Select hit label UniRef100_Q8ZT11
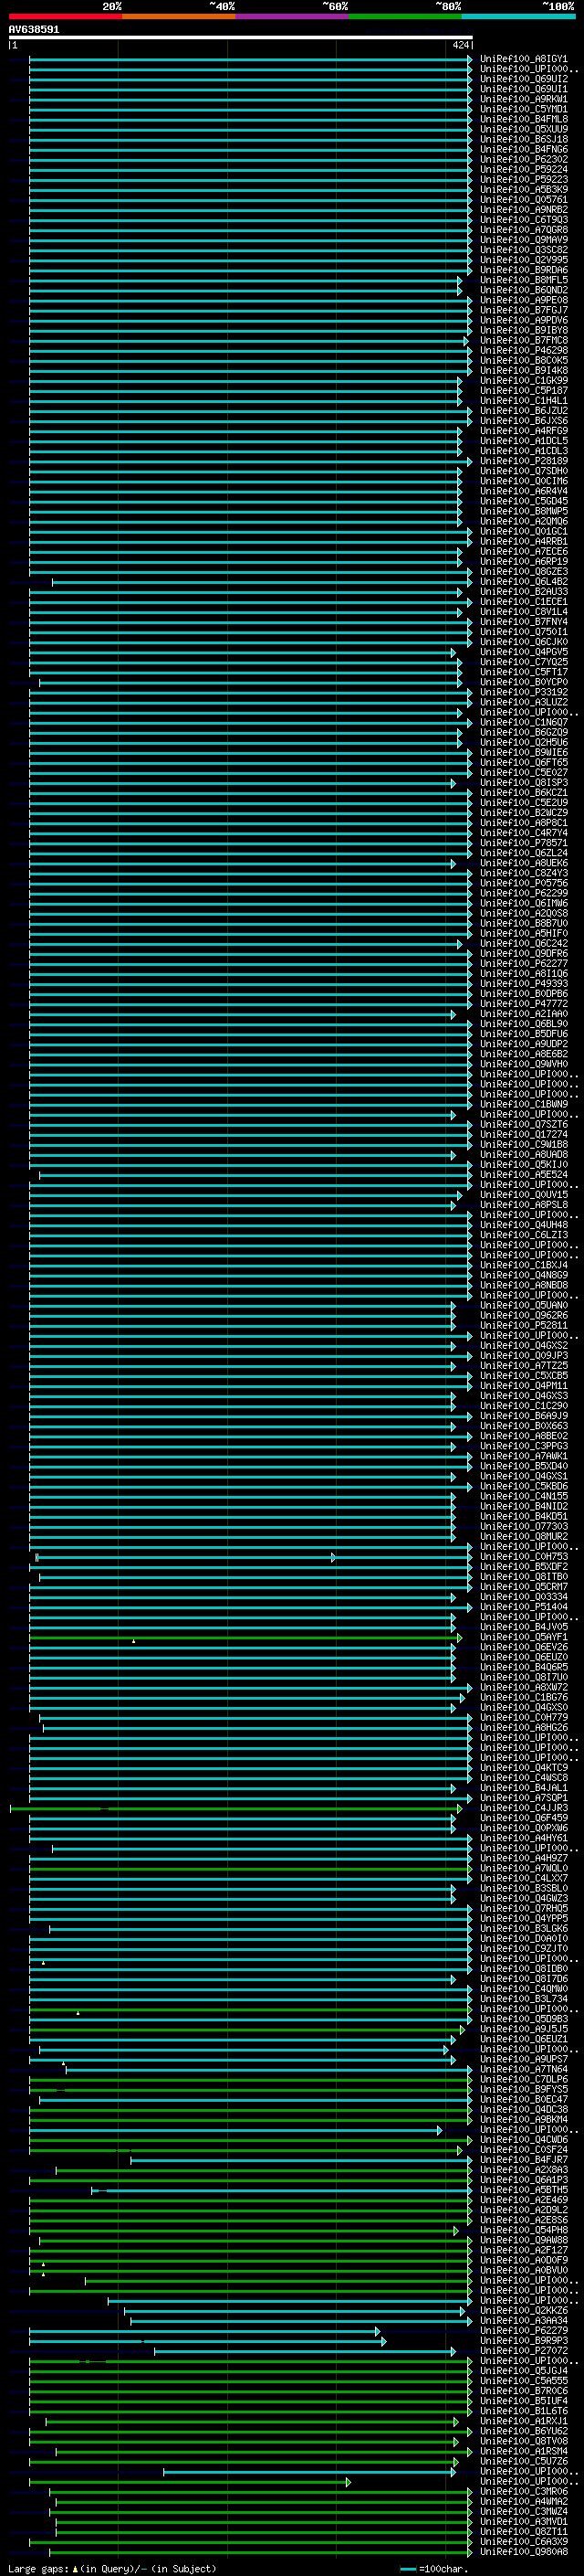The width and height of the screenshot is (584, 2576). coord(524,2531)
